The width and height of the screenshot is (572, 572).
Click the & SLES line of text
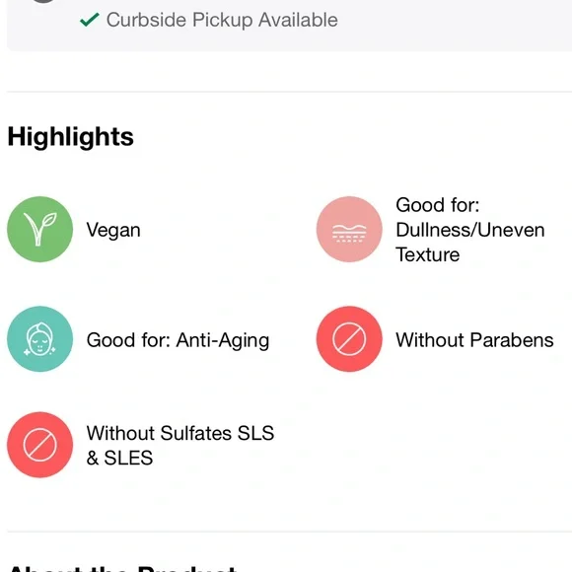click(x=119, y=458)
